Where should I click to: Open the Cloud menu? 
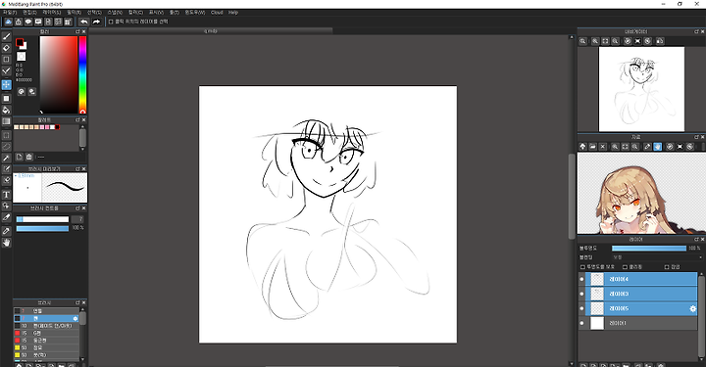coord(217,13)
